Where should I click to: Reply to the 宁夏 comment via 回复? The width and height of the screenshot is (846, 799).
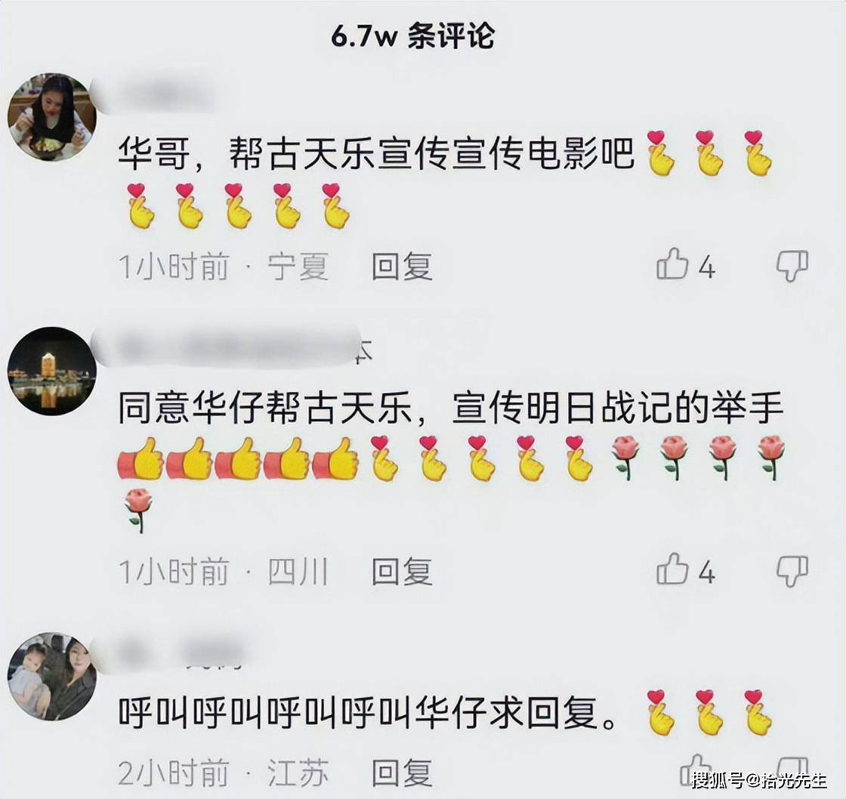pyautogui.click(x=402, y=267)
